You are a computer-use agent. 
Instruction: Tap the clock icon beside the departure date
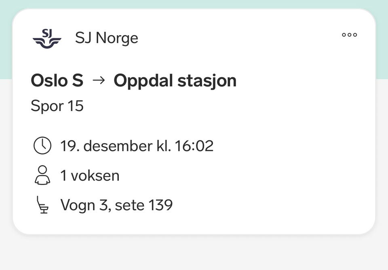(x=42, y=146)
